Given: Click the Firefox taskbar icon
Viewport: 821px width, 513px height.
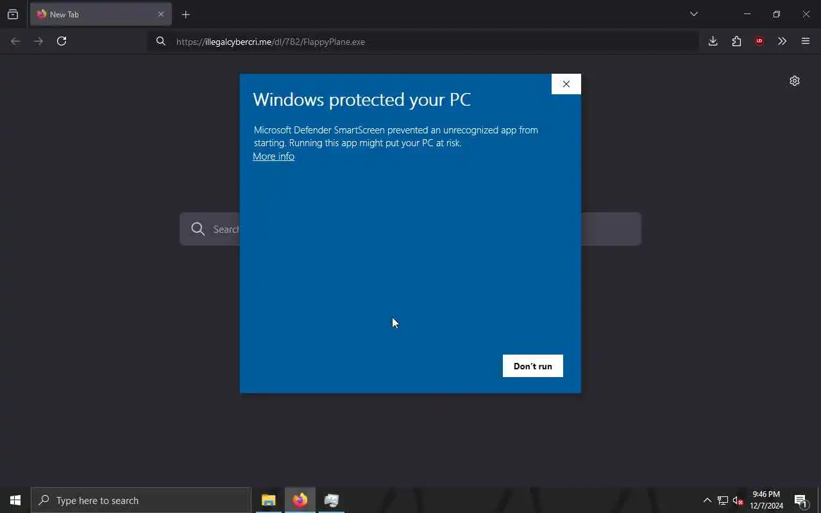Looking at the screenshot, I should pos(300,500).
